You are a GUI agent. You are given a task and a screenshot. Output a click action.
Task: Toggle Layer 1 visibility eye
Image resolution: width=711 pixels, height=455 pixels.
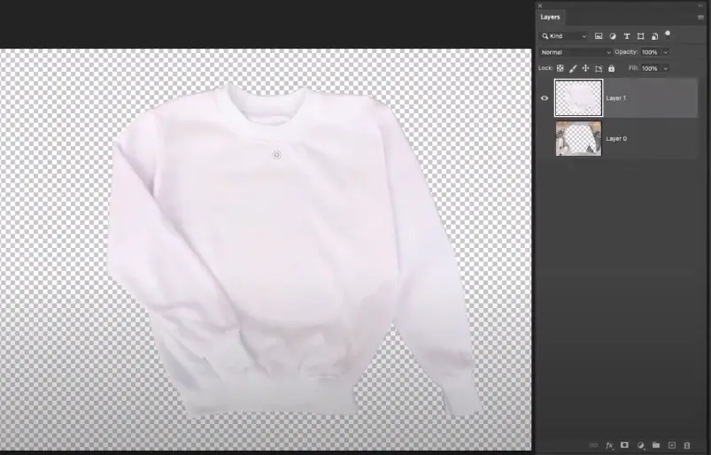tap(545, 98)
